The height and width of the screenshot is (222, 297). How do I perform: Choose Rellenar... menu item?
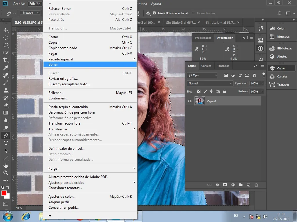tap(90, 93)
